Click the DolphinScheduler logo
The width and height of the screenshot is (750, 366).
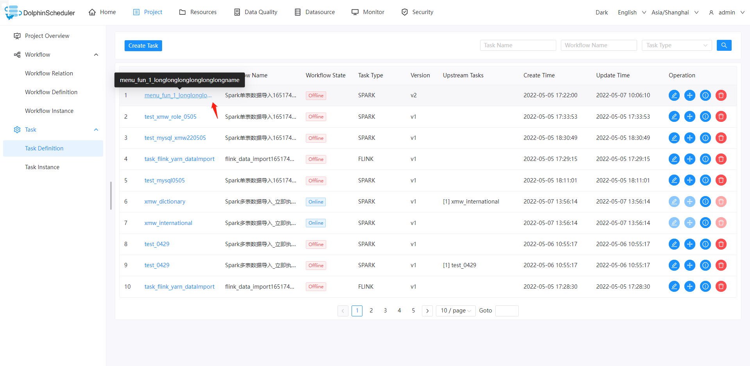pos(40,12)
